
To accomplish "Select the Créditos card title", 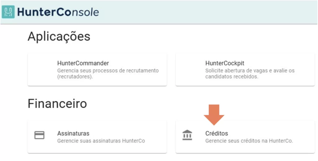I will pos(216,133).
